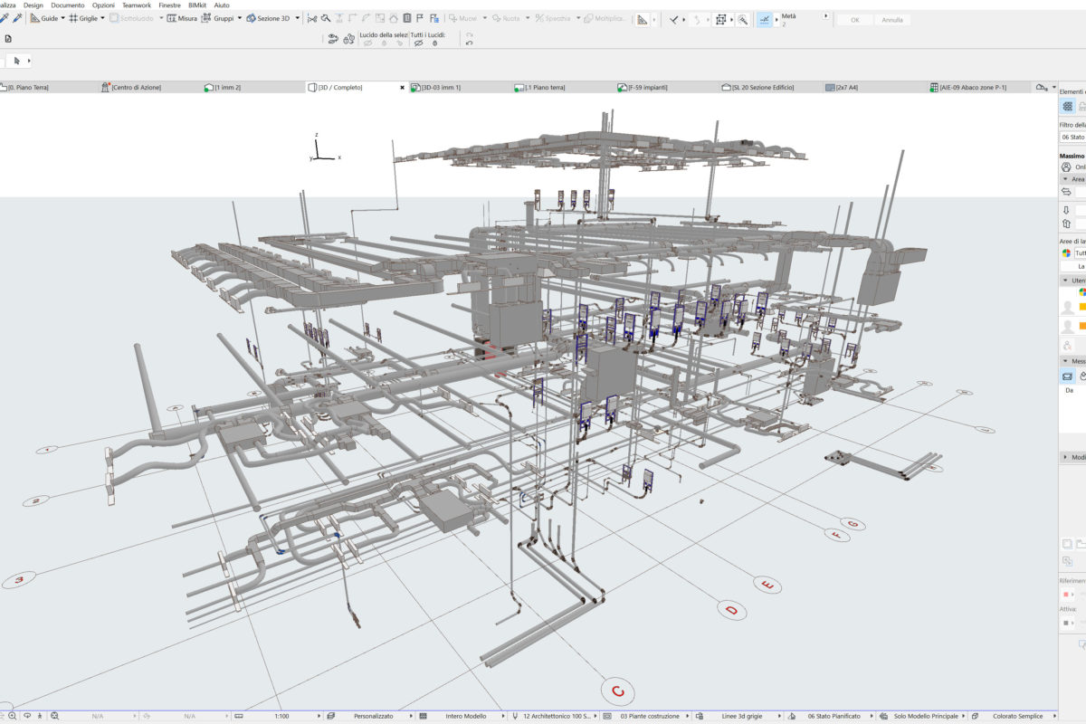This screenshot has width=1086, height=724.
Task: Close the 3D / Completo tab
Action: tap(402, 87)
